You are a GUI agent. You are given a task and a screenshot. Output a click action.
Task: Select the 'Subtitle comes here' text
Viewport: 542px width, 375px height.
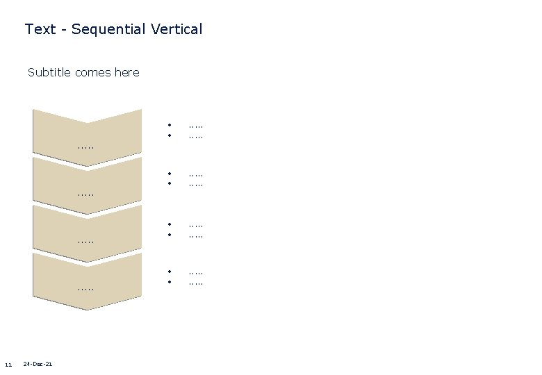coord(83,72)
